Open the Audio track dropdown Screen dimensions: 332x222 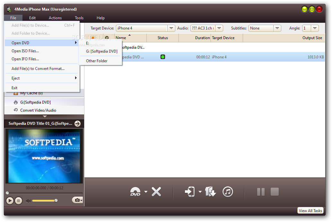point(219,28)
